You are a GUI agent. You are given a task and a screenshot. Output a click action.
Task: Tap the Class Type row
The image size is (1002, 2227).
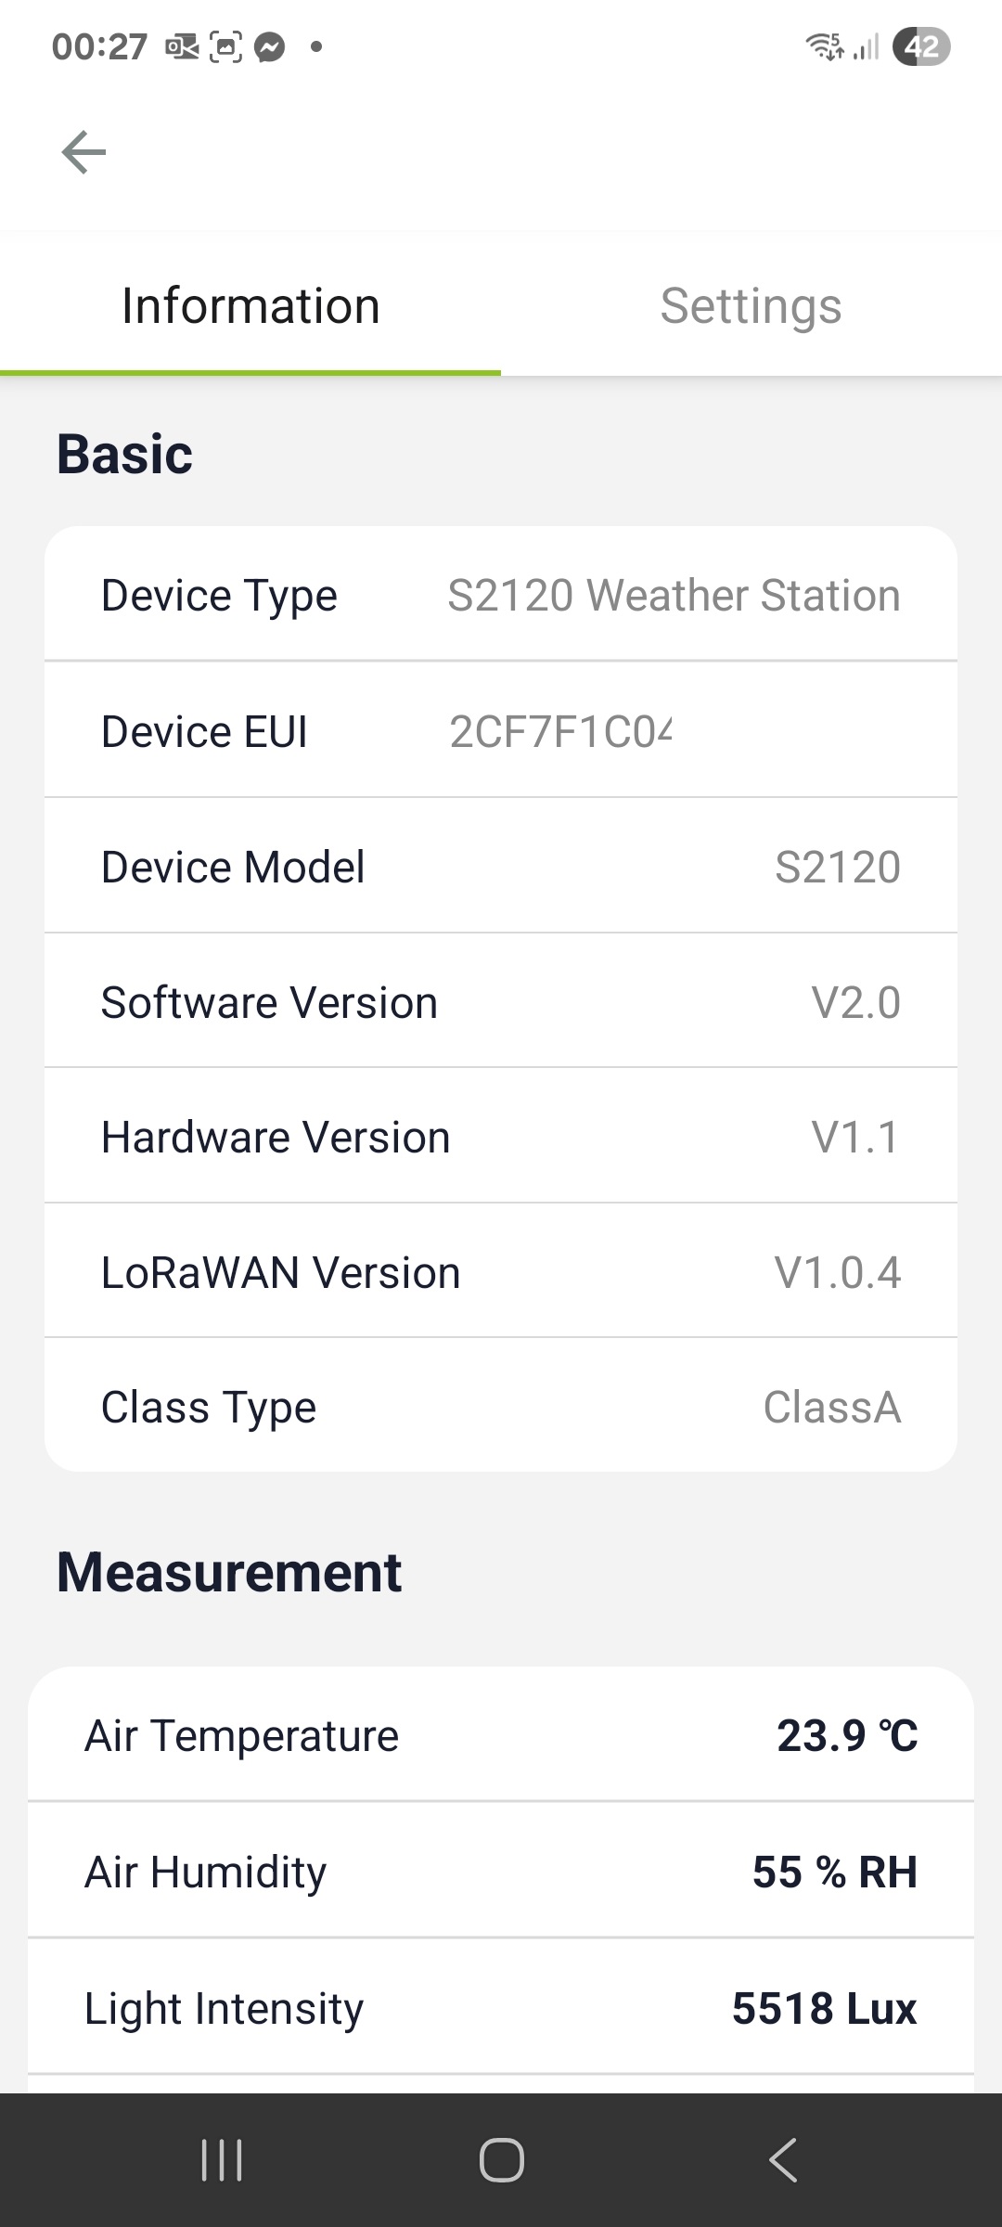click(x=501, y=1408)
